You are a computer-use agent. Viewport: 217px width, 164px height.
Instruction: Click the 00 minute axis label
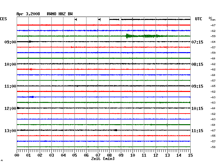[x=17, y=155]
